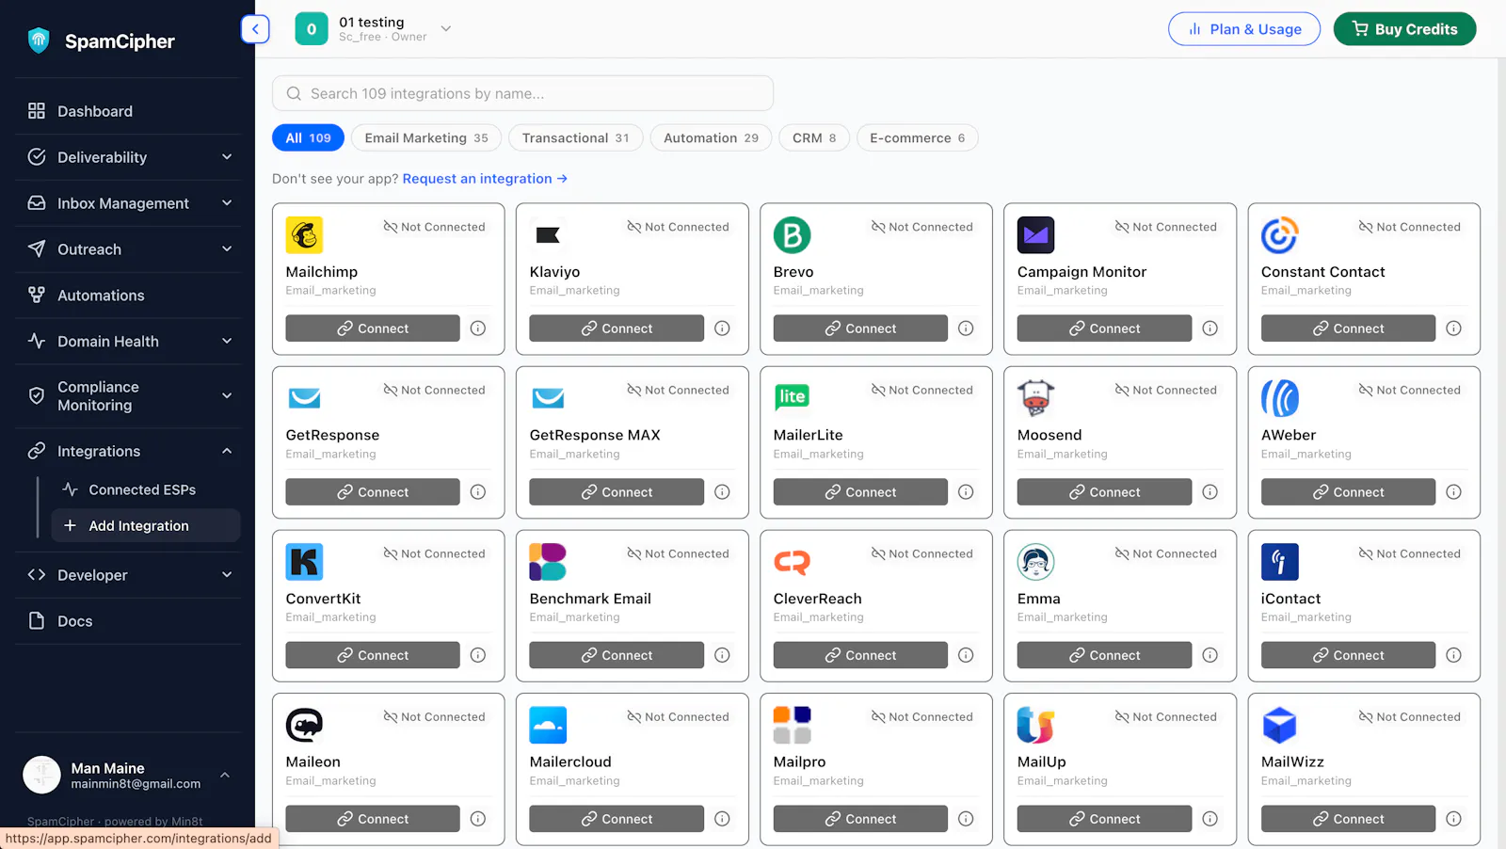Open info icon for Emma
This screenshot has width=1506, height=849.
coord(1210,655)
